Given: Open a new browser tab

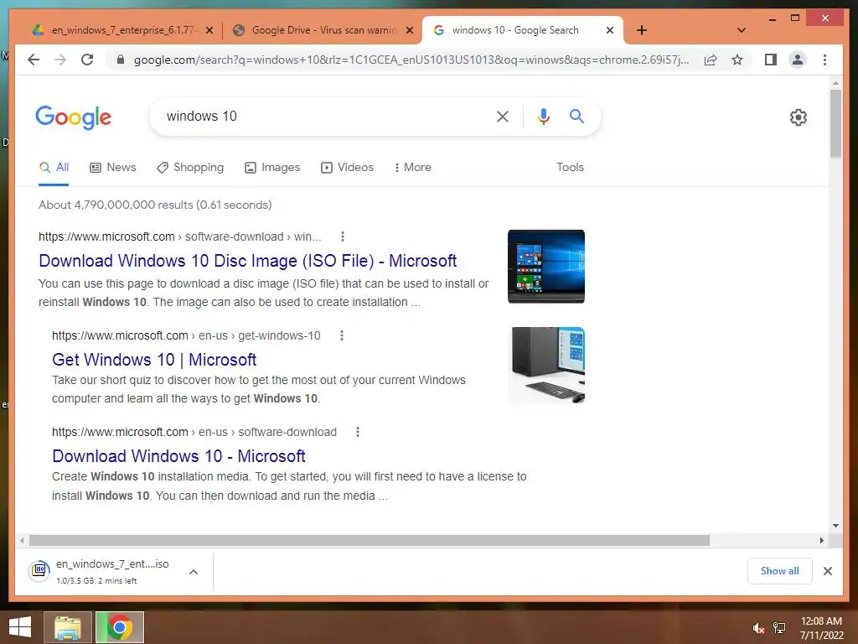Looking at the screenshot, I should pyautogui.click(x=642, y=30).
